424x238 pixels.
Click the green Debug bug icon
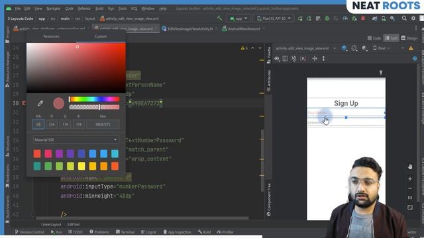pyautogui.click(x=327, y=19)
